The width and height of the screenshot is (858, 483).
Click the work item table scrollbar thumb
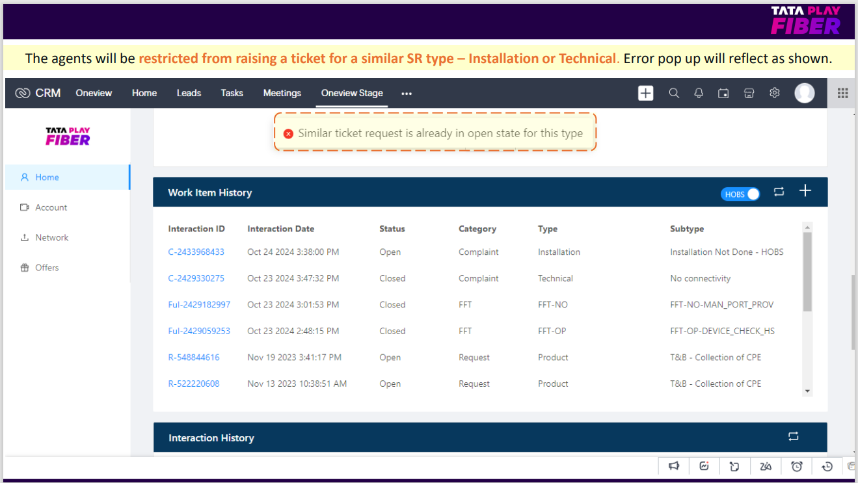[807, 271]
